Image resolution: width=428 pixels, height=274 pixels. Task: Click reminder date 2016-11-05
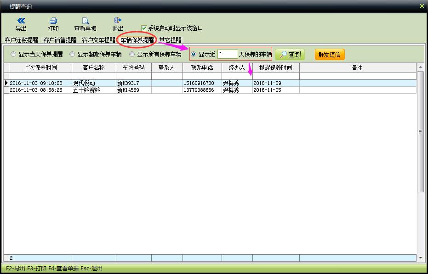[267, 90]
